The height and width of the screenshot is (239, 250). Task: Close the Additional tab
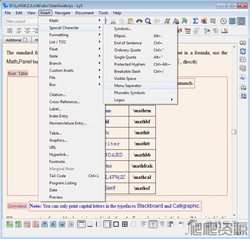(25, 40)
